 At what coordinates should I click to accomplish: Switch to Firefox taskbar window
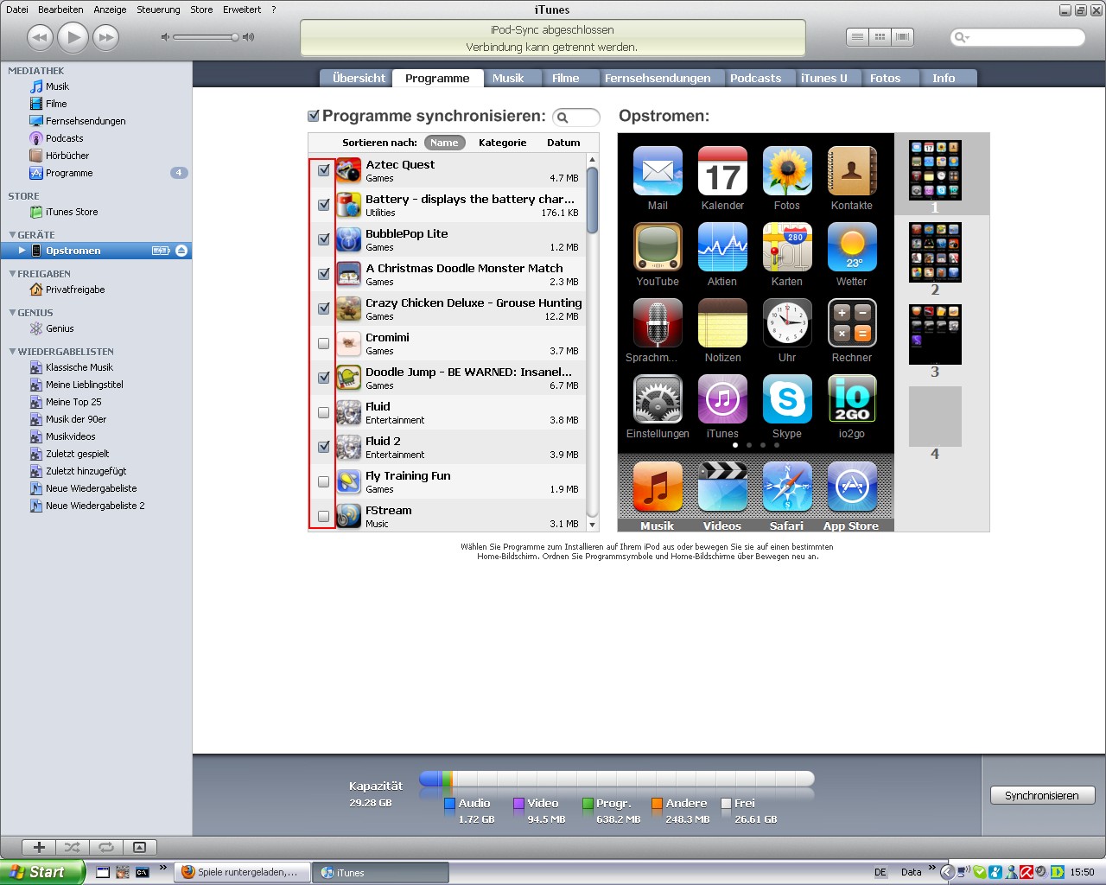click(241, 872)
